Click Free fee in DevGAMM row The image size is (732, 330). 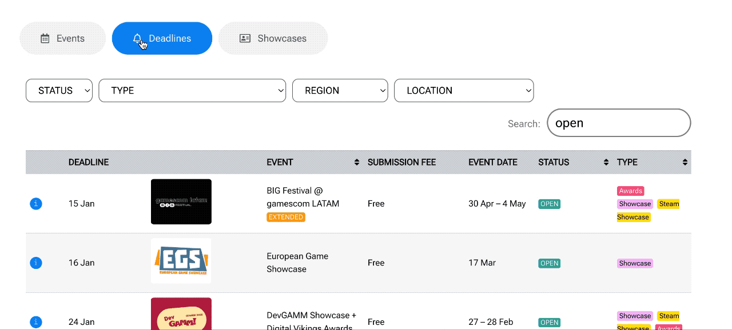point(376,322)
